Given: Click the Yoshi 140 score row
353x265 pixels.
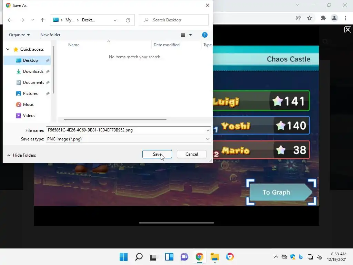Looking at the screenshot, I should coord(261,125).
